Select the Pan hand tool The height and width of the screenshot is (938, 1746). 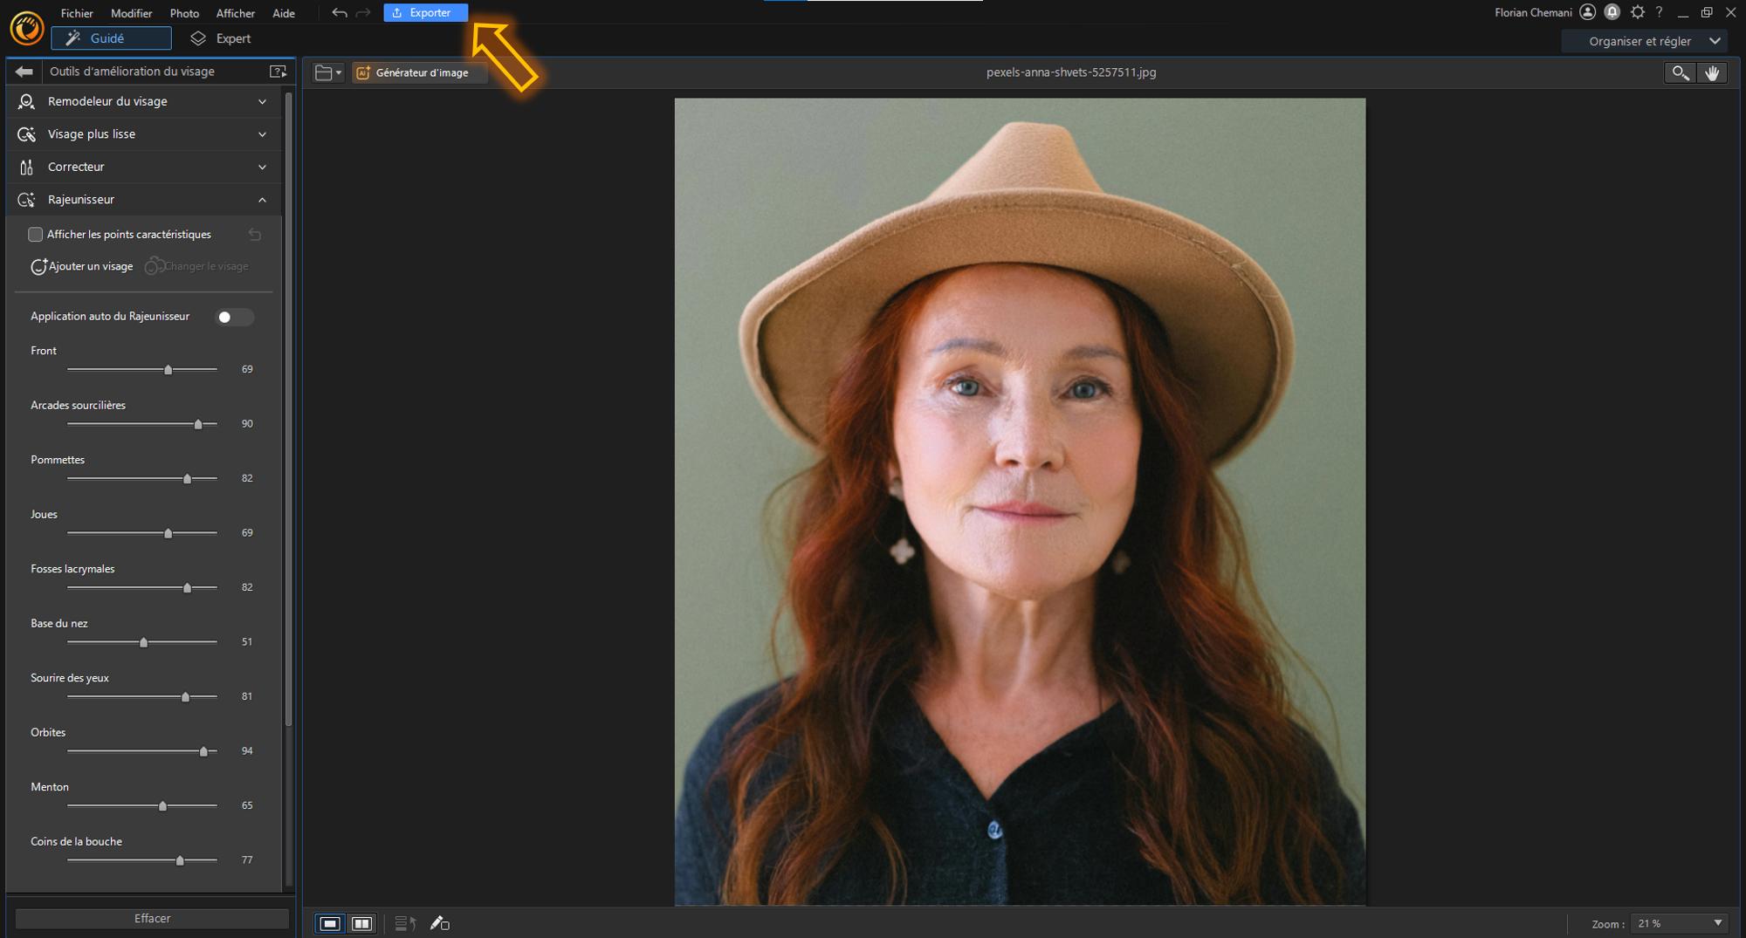click(1713, 72)
